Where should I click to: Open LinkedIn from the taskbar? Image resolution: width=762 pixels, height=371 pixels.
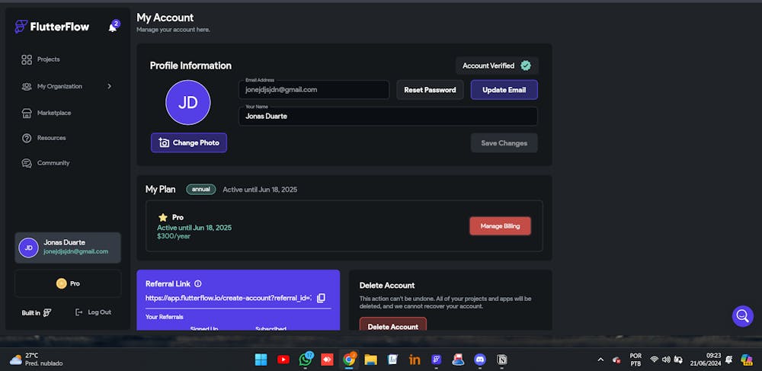click(415, 360)
